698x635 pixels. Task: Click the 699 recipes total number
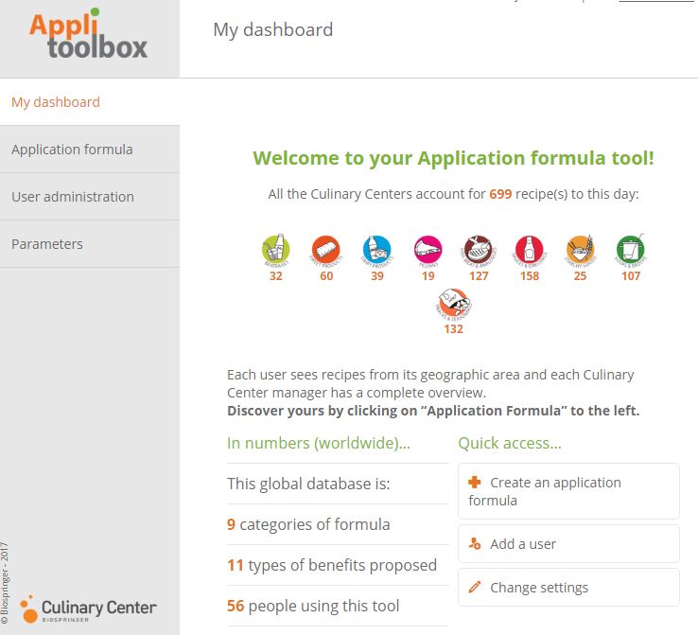500,194
